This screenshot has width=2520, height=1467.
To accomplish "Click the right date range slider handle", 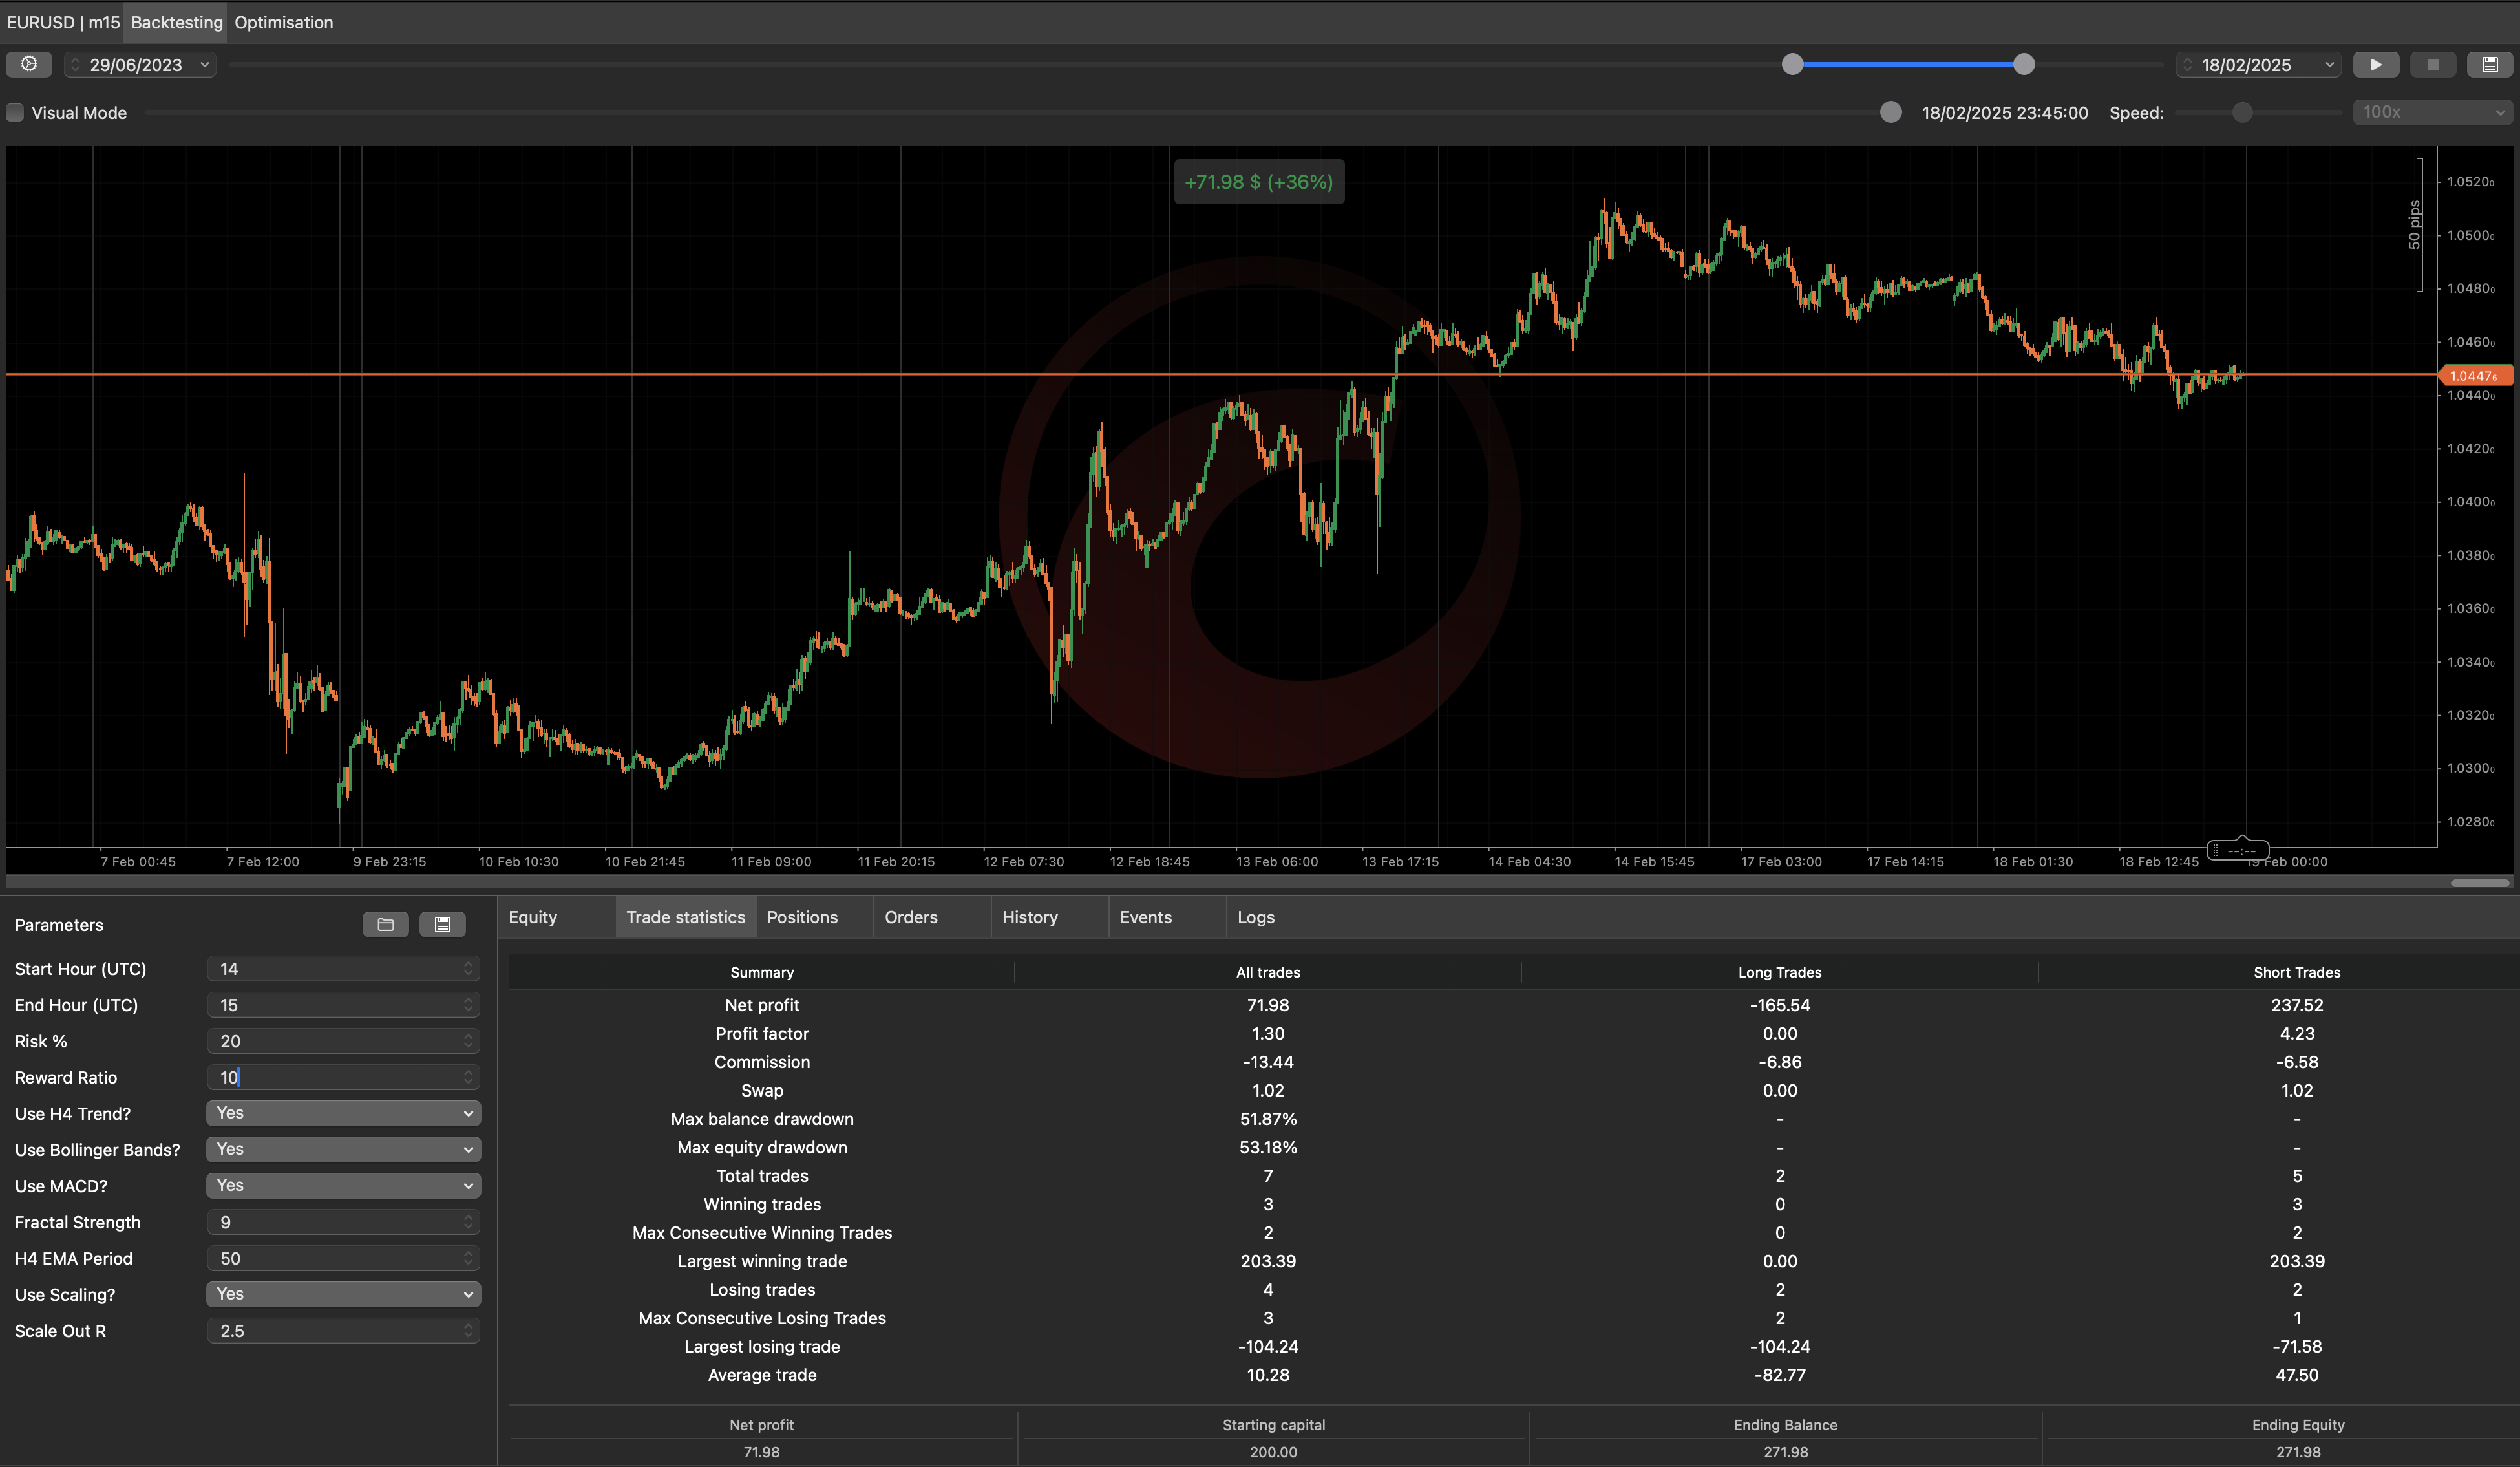I will click(x=2023, y=64).
